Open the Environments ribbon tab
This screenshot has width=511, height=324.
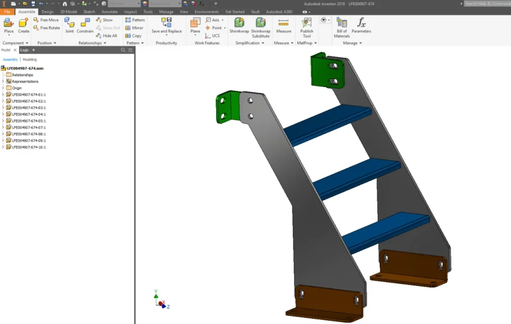[207, 12]
